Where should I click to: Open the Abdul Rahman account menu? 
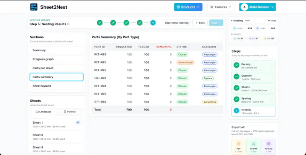click(257, 7)
